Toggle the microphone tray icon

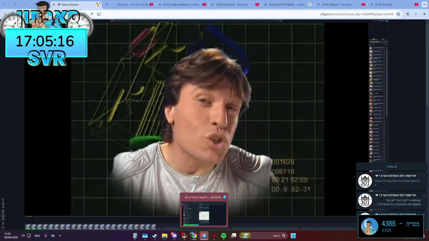point(46,236)
